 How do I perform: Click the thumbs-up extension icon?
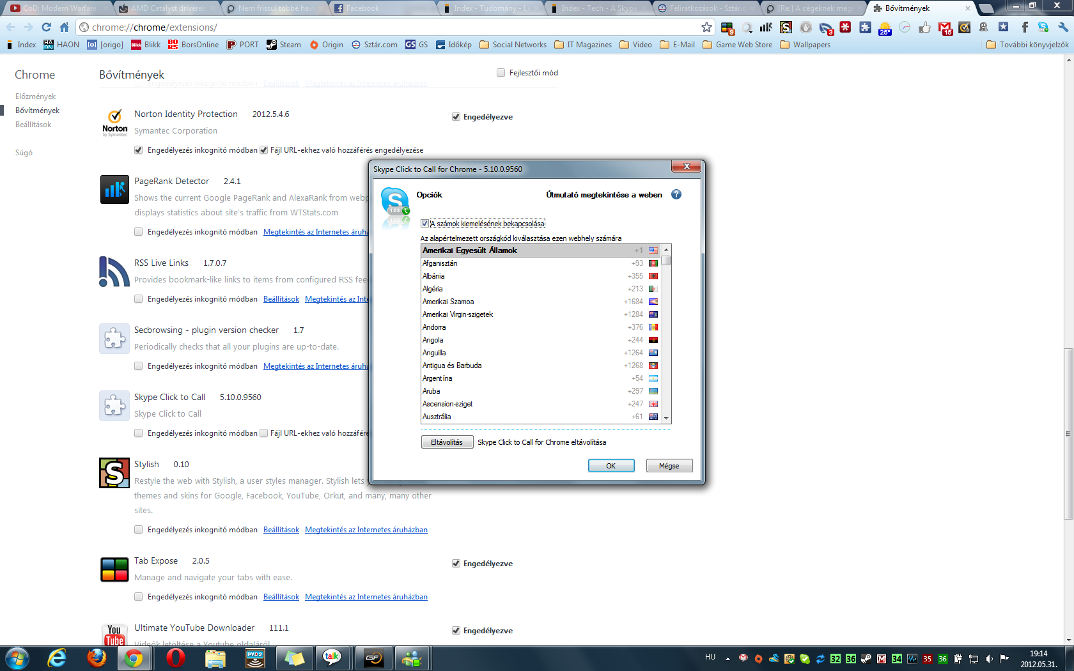pyautogui.click(x=924, y=27)
